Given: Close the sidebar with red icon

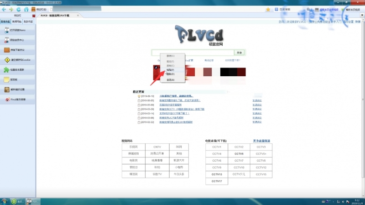Looking at the screenshot, I should [34, 16].
